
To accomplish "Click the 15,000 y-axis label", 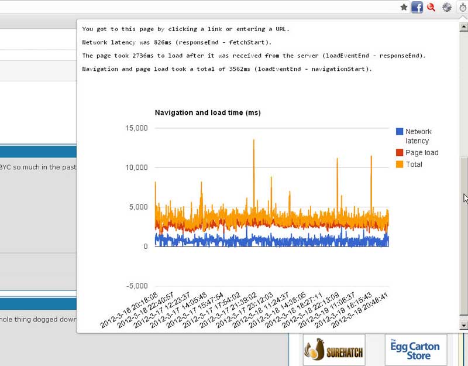I will tap(136, 128).
